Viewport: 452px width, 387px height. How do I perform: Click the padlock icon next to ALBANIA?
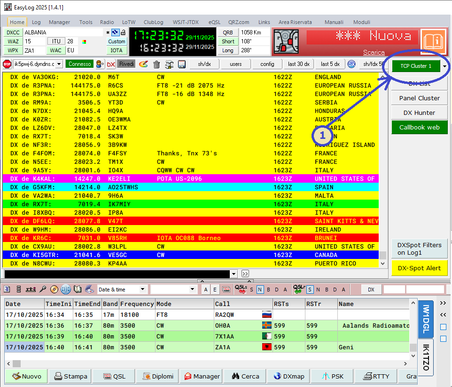123,32
